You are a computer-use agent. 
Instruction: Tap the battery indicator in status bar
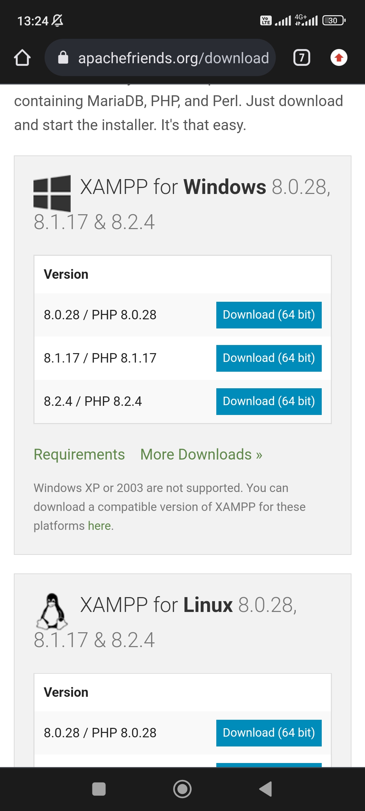tap(334, 21)
